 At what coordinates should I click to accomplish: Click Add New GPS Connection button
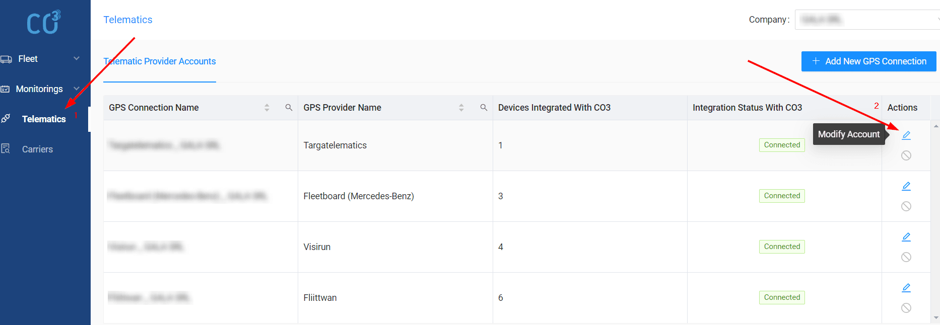pos(869,61)
